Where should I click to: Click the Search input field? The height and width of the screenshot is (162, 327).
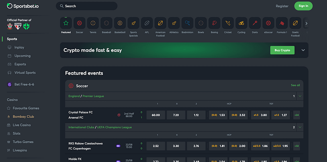(x=87, y=6)
